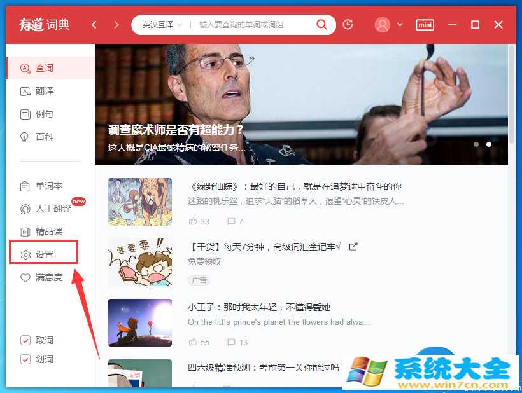Expand the 英汉互译 language dropdown

tap(162, 25)
